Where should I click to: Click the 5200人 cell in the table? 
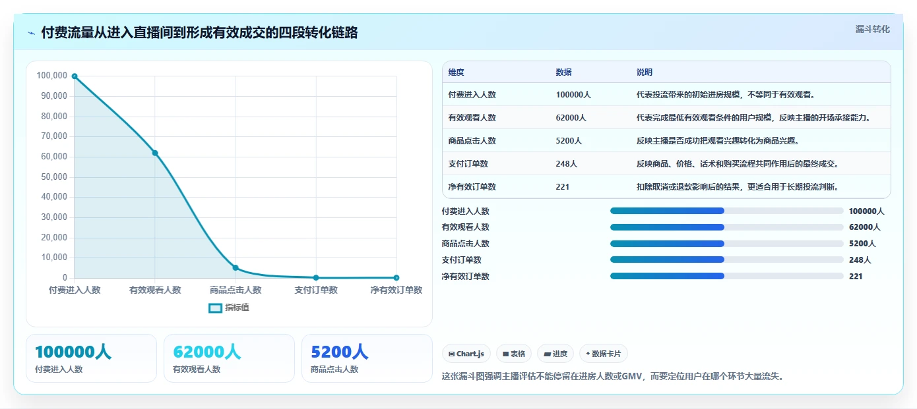[569, 141]
